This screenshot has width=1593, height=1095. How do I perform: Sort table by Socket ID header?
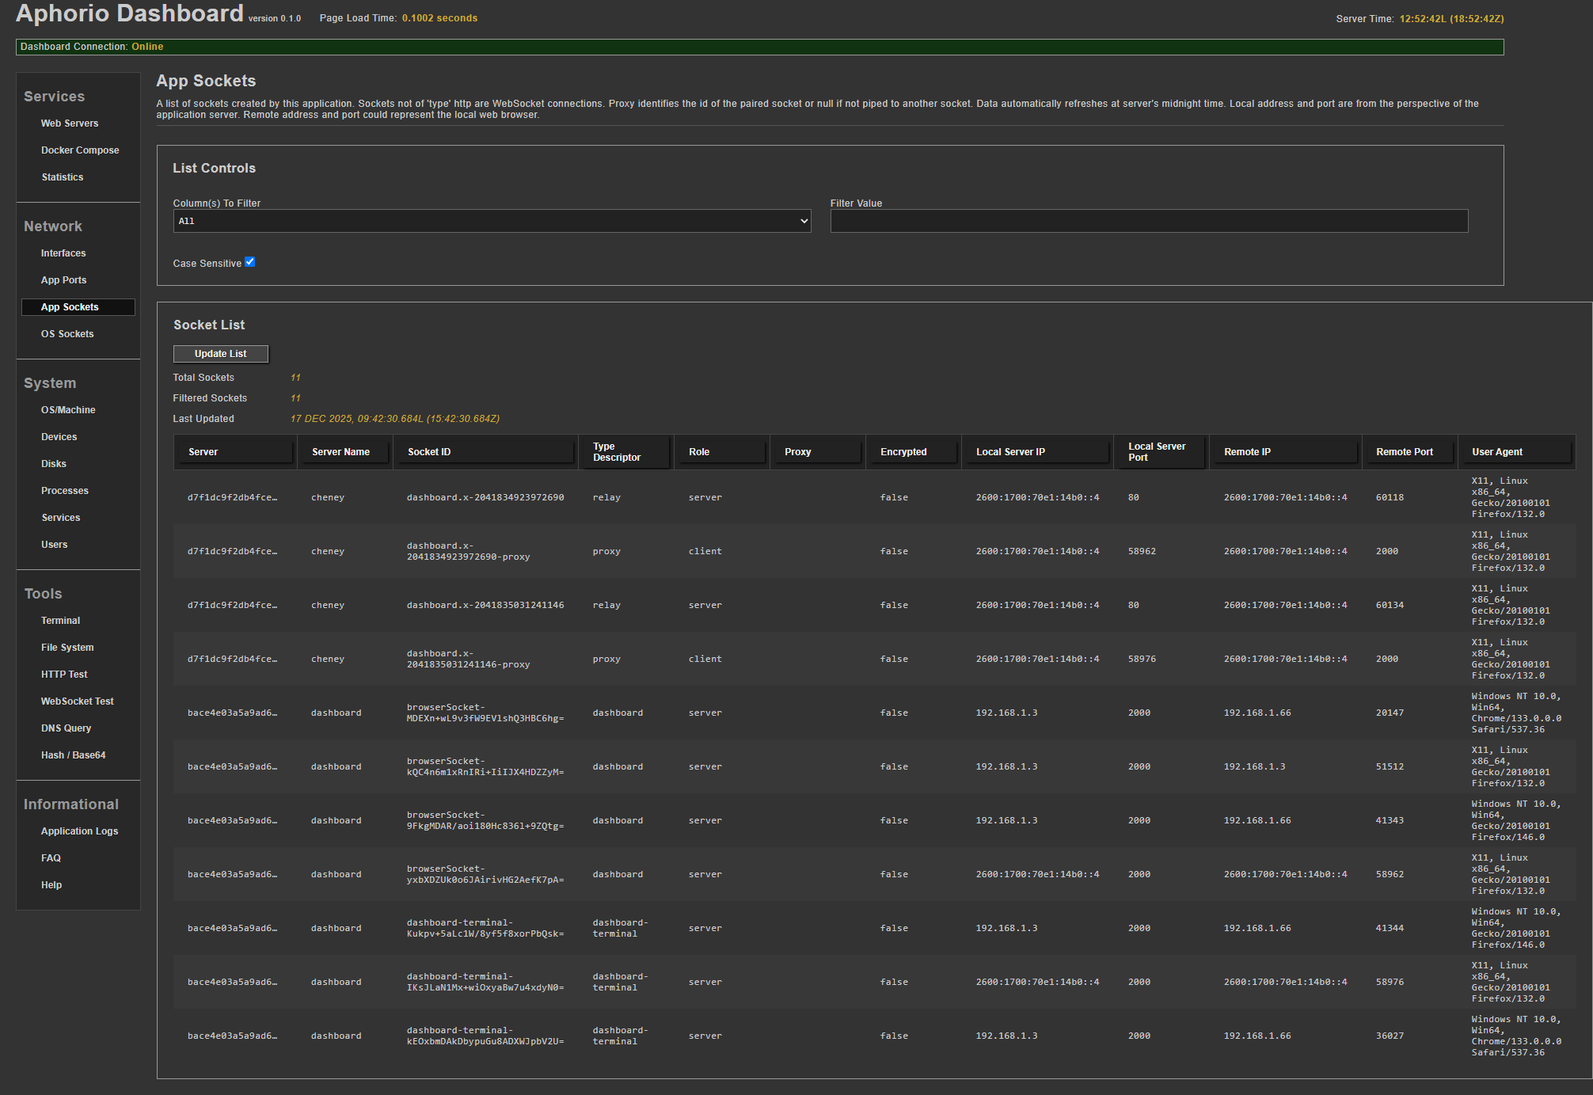point(485,452)
